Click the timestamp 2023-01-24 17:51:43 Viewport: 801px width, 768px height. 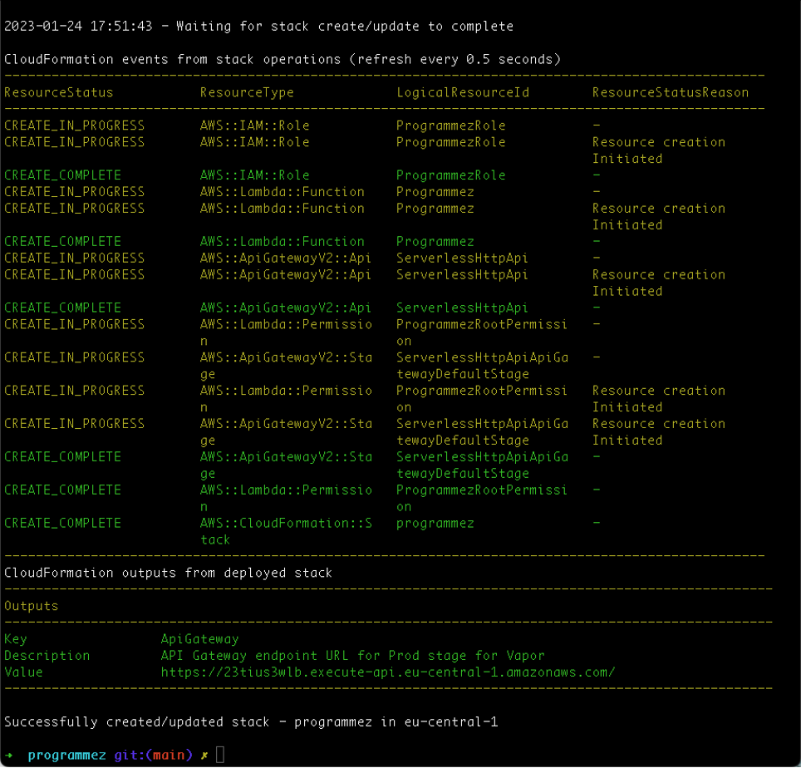[78, 26]
